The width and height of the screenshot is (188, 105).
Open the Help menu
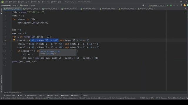[60, 2]
